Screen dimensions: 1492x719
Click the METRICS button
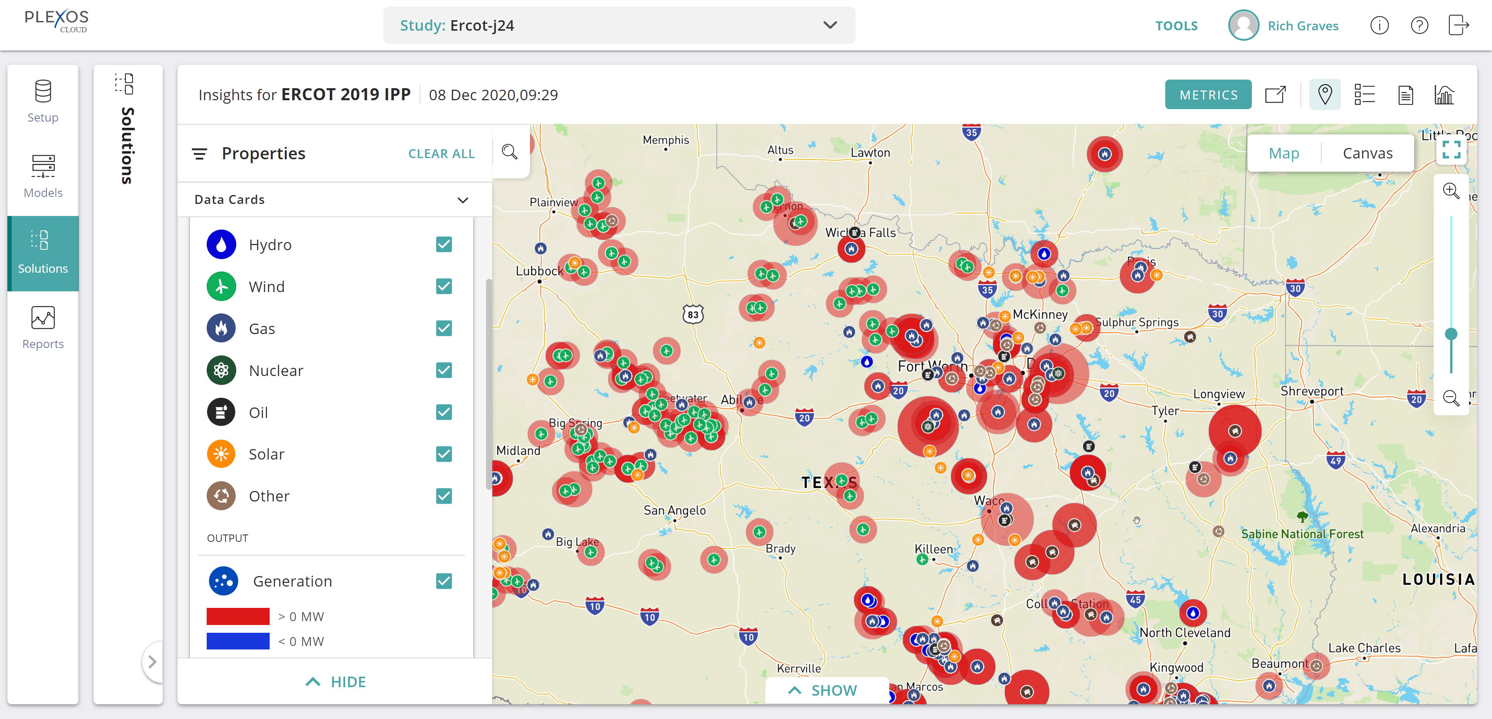pyautogui.click(x=1208, y=94)
